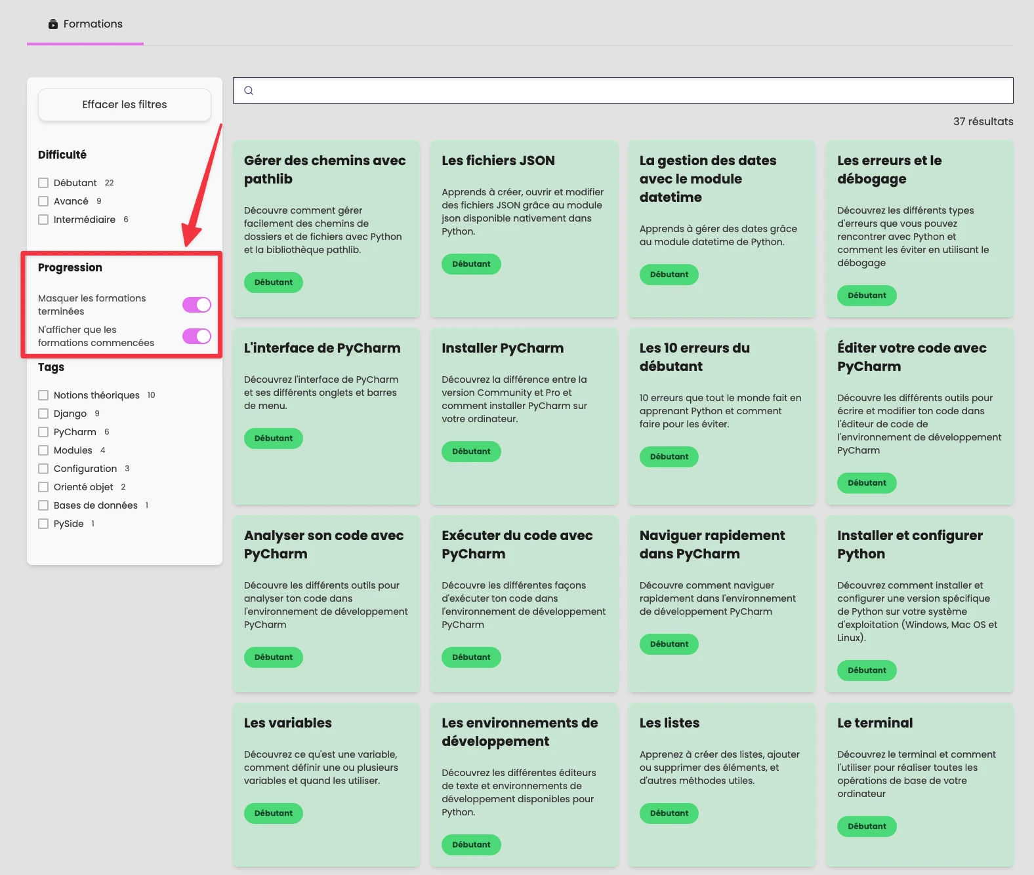Click the search magnifier icon

[x=249, y=90]
